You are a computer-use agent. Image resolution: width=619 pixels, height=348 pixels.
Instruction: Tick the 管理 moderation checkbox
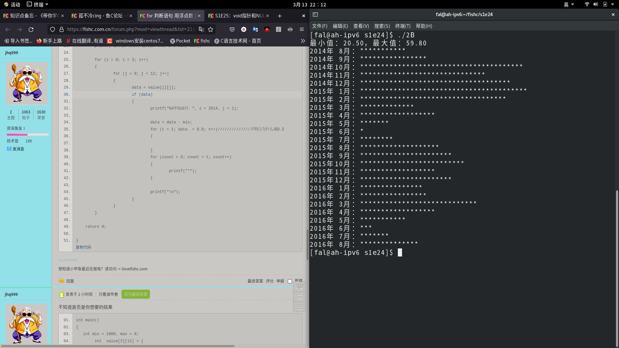coord(290,281)
